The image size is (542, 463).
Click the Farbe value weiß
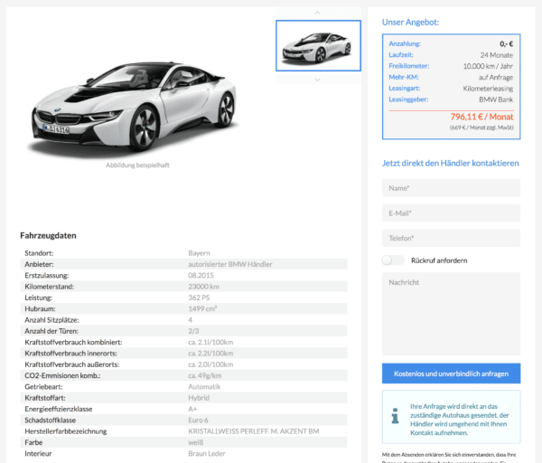[196, 442]
